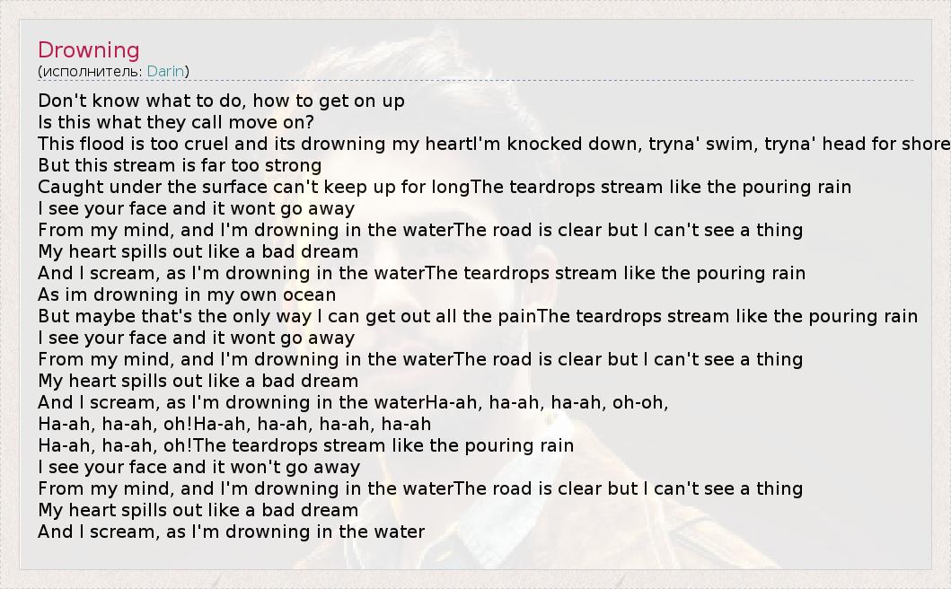Click the "Drowning" song title
The width and height of the screenshot is (951, 589).
88,50
